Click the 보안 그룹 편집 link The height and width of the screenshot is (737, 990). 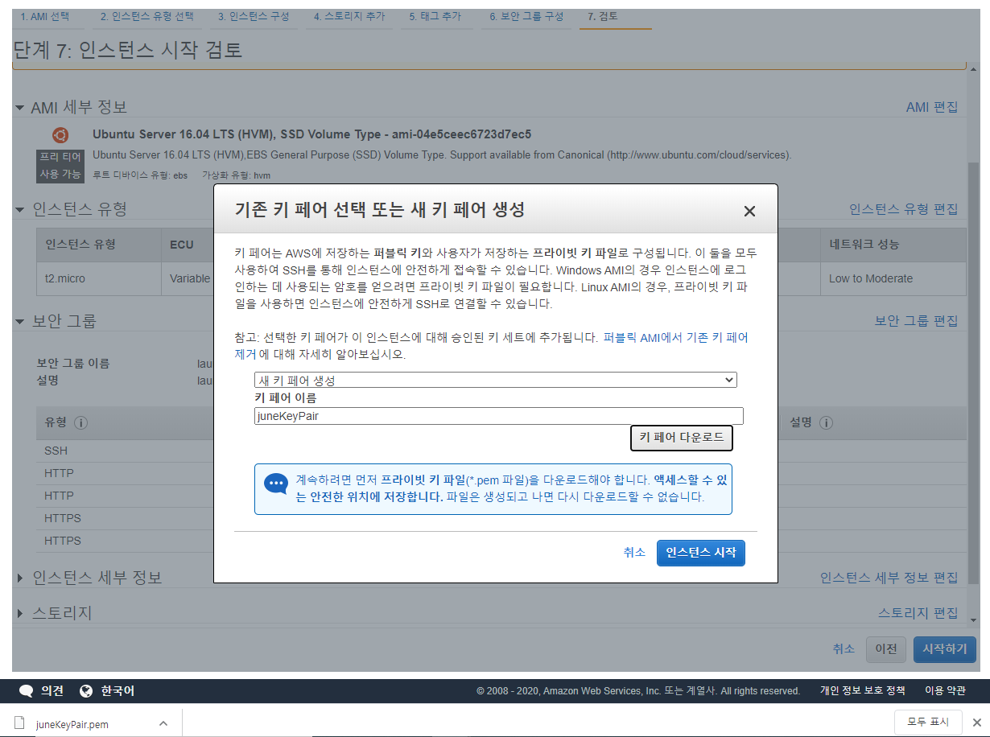point(917,321)
